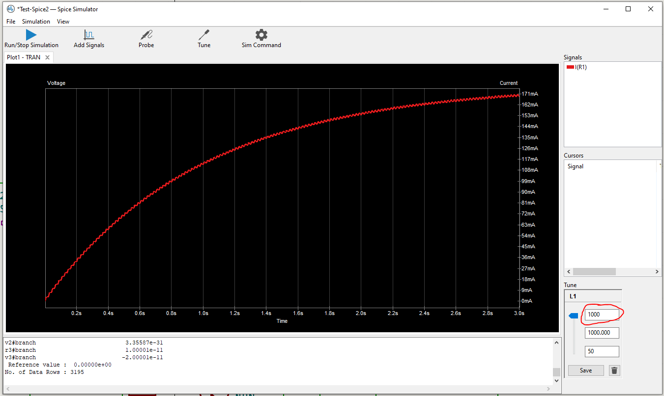664x396 pixels.
Task: Click the Voltage axis label
Action: (56, 83)
